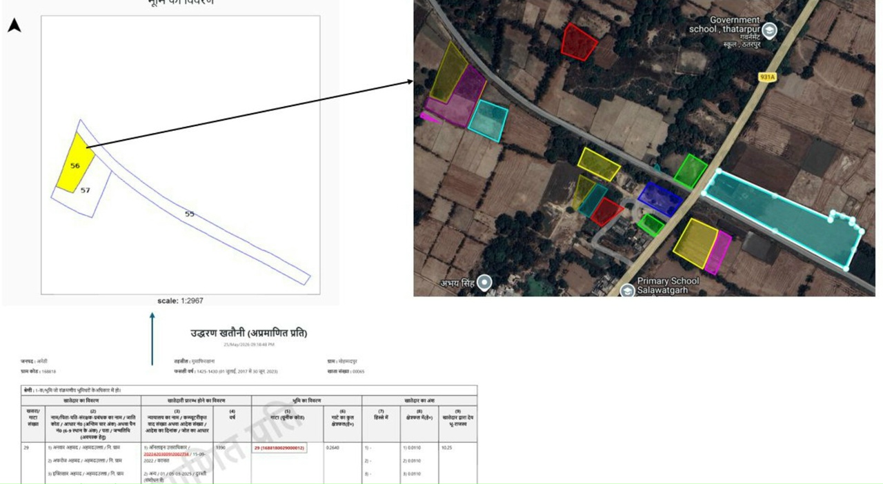This screenshot has height=484, width=883.
Task: Click the खसरा/गाटा संख्या value 29
Action: point(26,448)
